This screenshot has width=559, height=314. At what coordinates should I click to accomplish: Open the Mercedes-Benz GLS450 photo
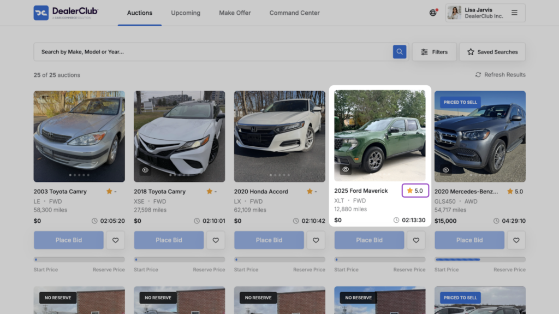[480, 137]
